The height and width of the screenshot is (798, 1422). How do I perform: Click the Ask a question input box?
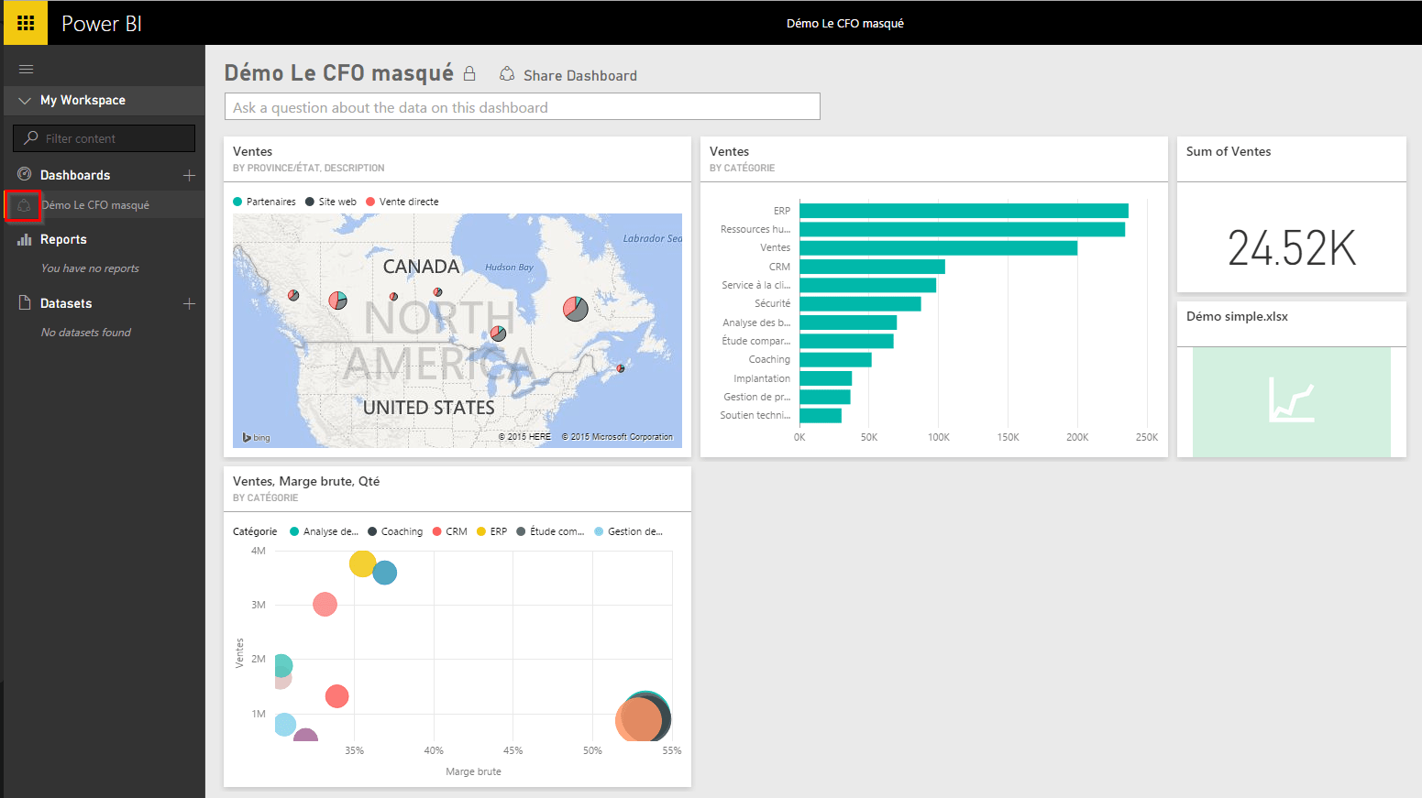(522, 107)
